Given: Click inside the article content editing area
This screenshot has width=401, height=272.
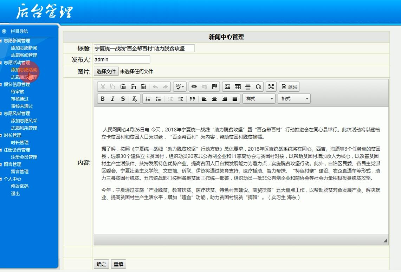Looking at the screenshot, I should [241, 170].
